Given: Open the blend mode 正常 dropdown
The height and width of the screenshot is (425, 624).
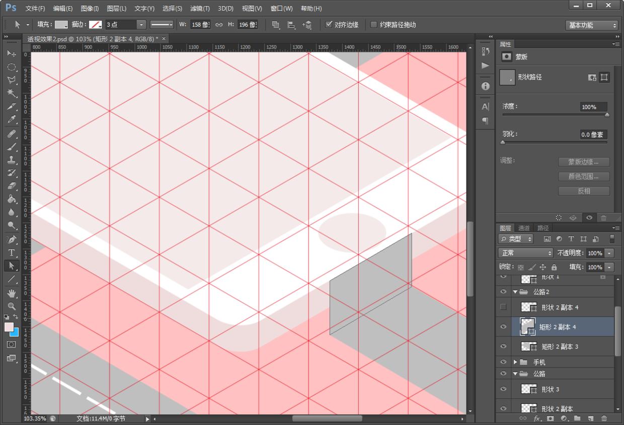Looking at the screenshot, I should point(525,253).
